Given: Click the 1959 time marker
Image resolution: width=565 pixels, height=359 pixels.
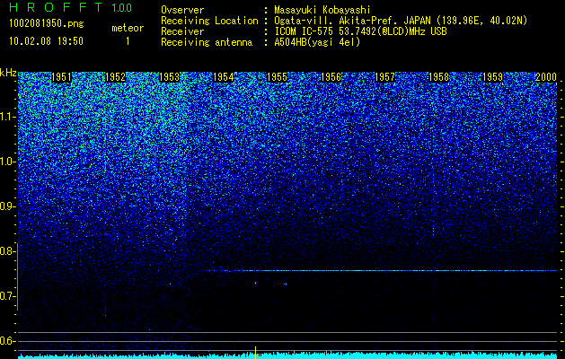Looking at the screenshot, I should 492,77.
